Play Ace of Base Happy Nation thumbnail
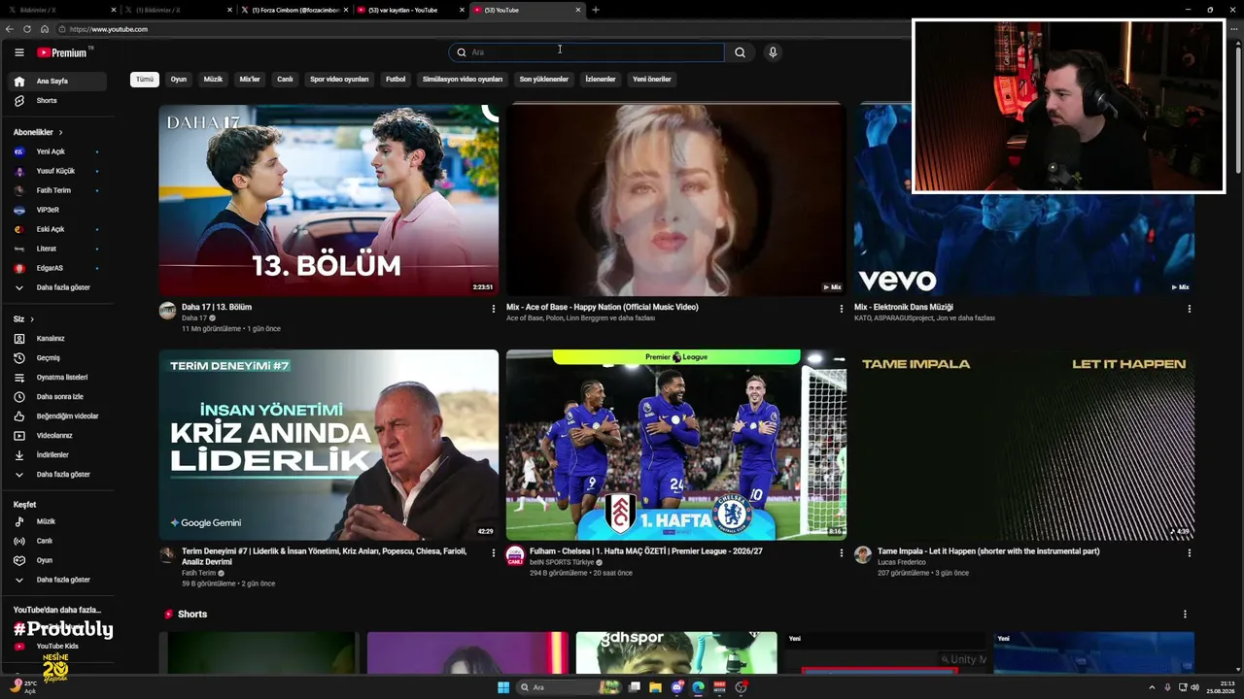 (x=676, y=200)
